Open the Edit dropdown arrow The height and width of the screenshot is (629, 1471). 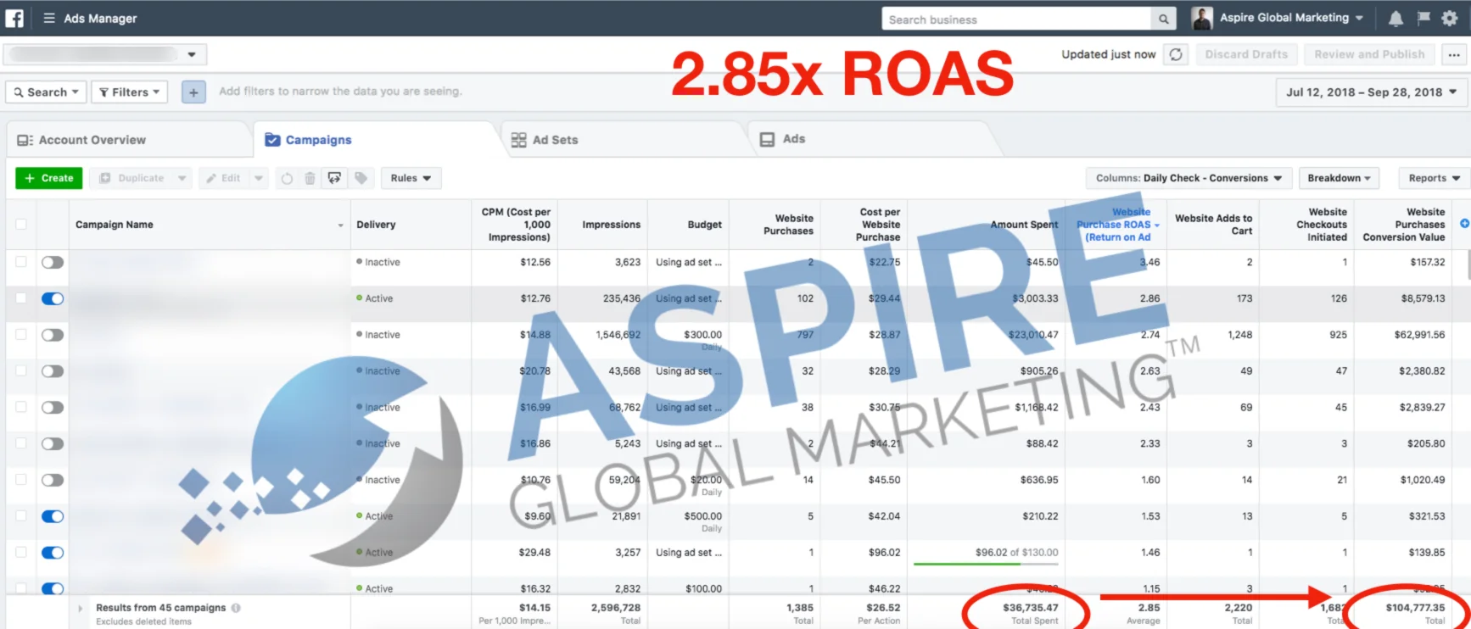(x=259, y=178)
